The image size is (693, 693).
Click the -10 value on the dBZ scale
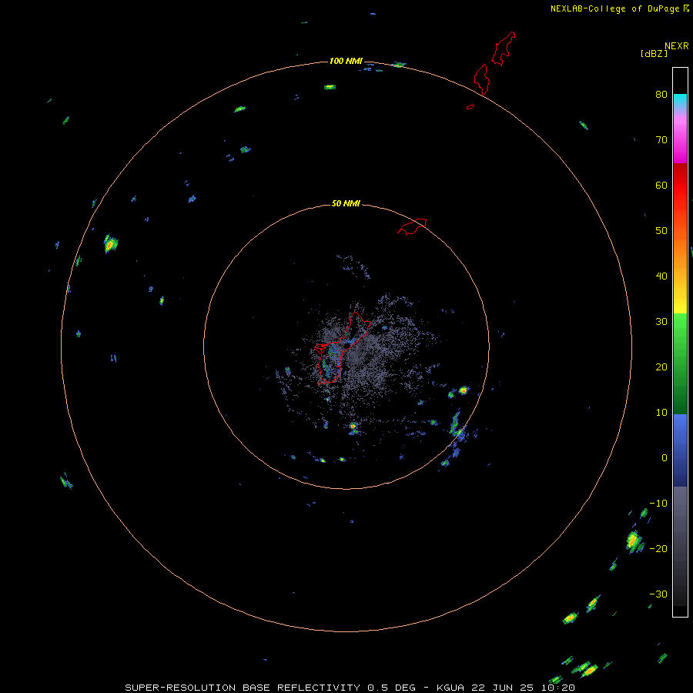658,503
